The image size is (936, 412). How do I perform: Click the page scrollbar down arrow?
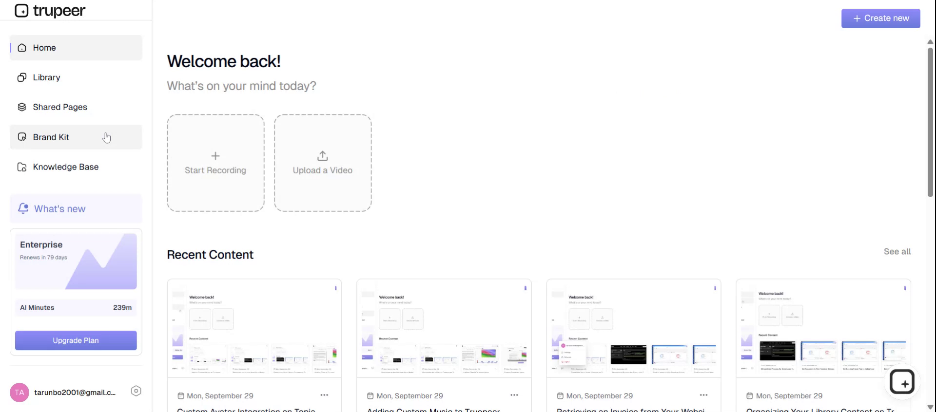click(930, 407)
